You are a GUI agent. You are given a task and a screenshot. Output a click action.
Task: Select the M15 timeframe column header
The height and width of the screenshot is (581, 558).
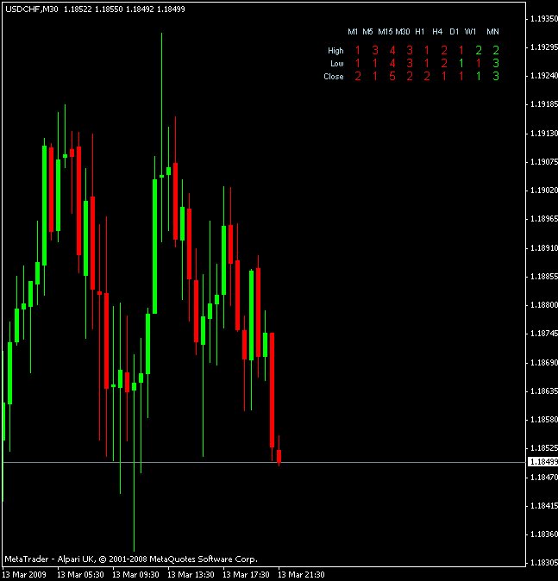tap(386, 32)
